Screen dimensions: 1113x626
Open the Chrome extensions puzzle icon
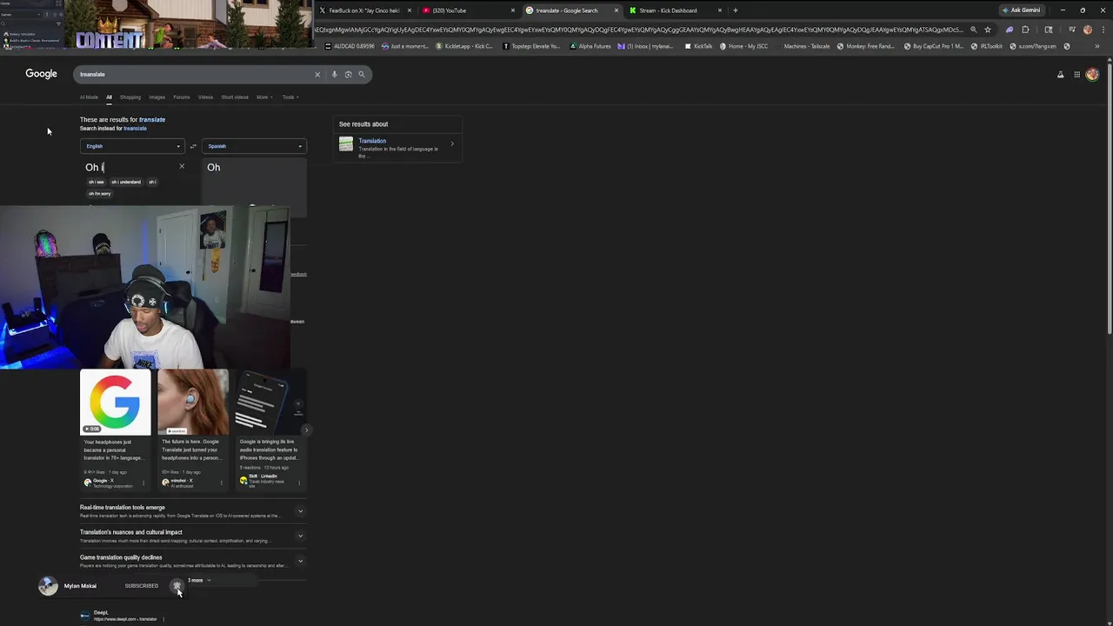1025,30
